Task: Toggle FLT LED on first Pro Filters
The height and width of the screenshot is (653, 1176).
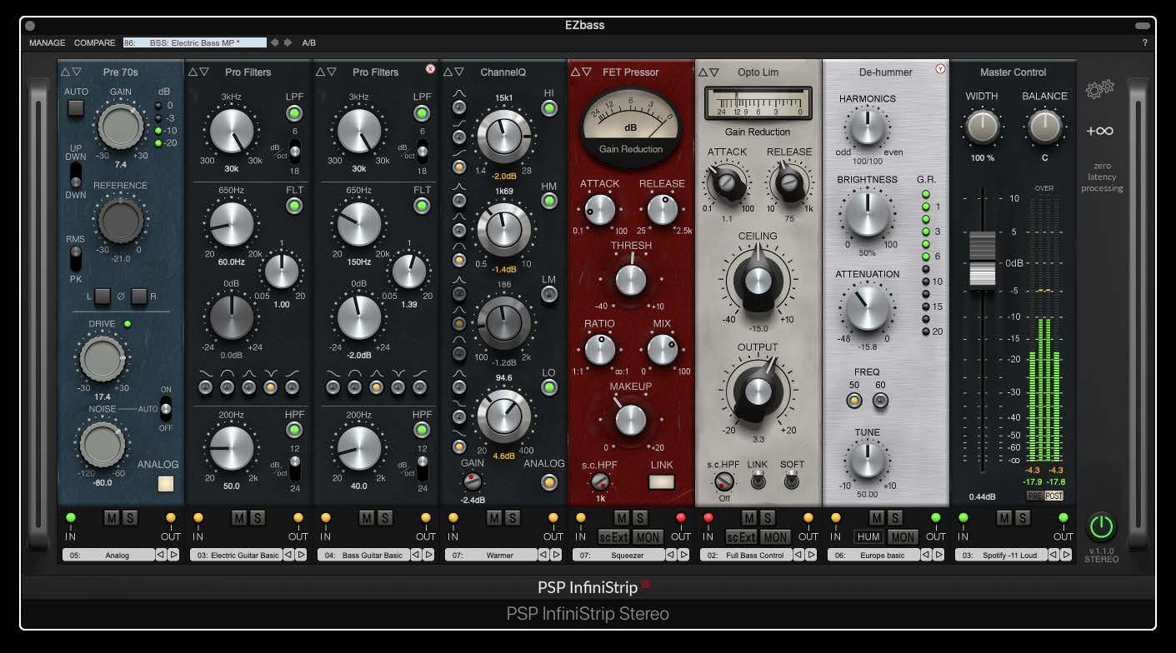Action: click(x=294, y=206)
